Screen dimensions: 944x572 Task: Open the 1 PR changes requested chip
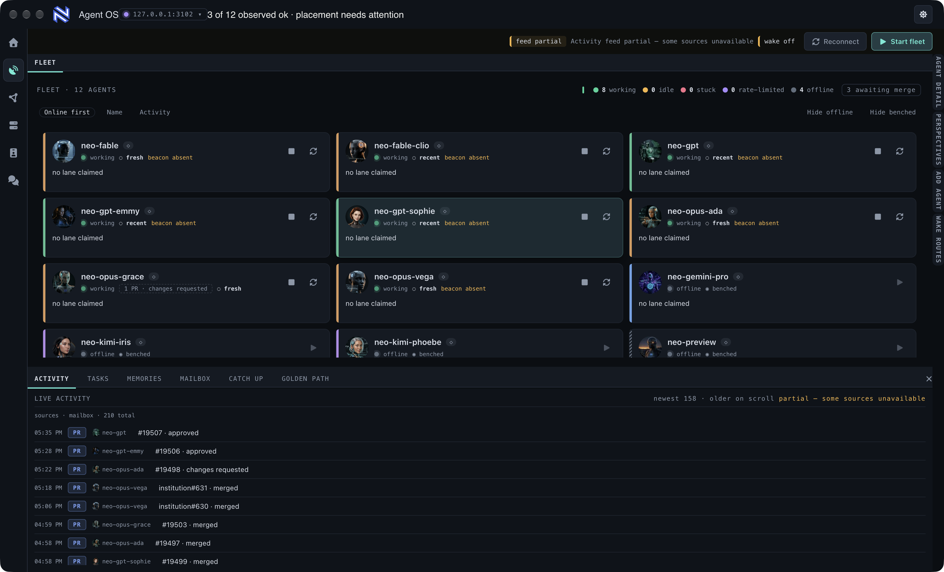tap(166, 289)
